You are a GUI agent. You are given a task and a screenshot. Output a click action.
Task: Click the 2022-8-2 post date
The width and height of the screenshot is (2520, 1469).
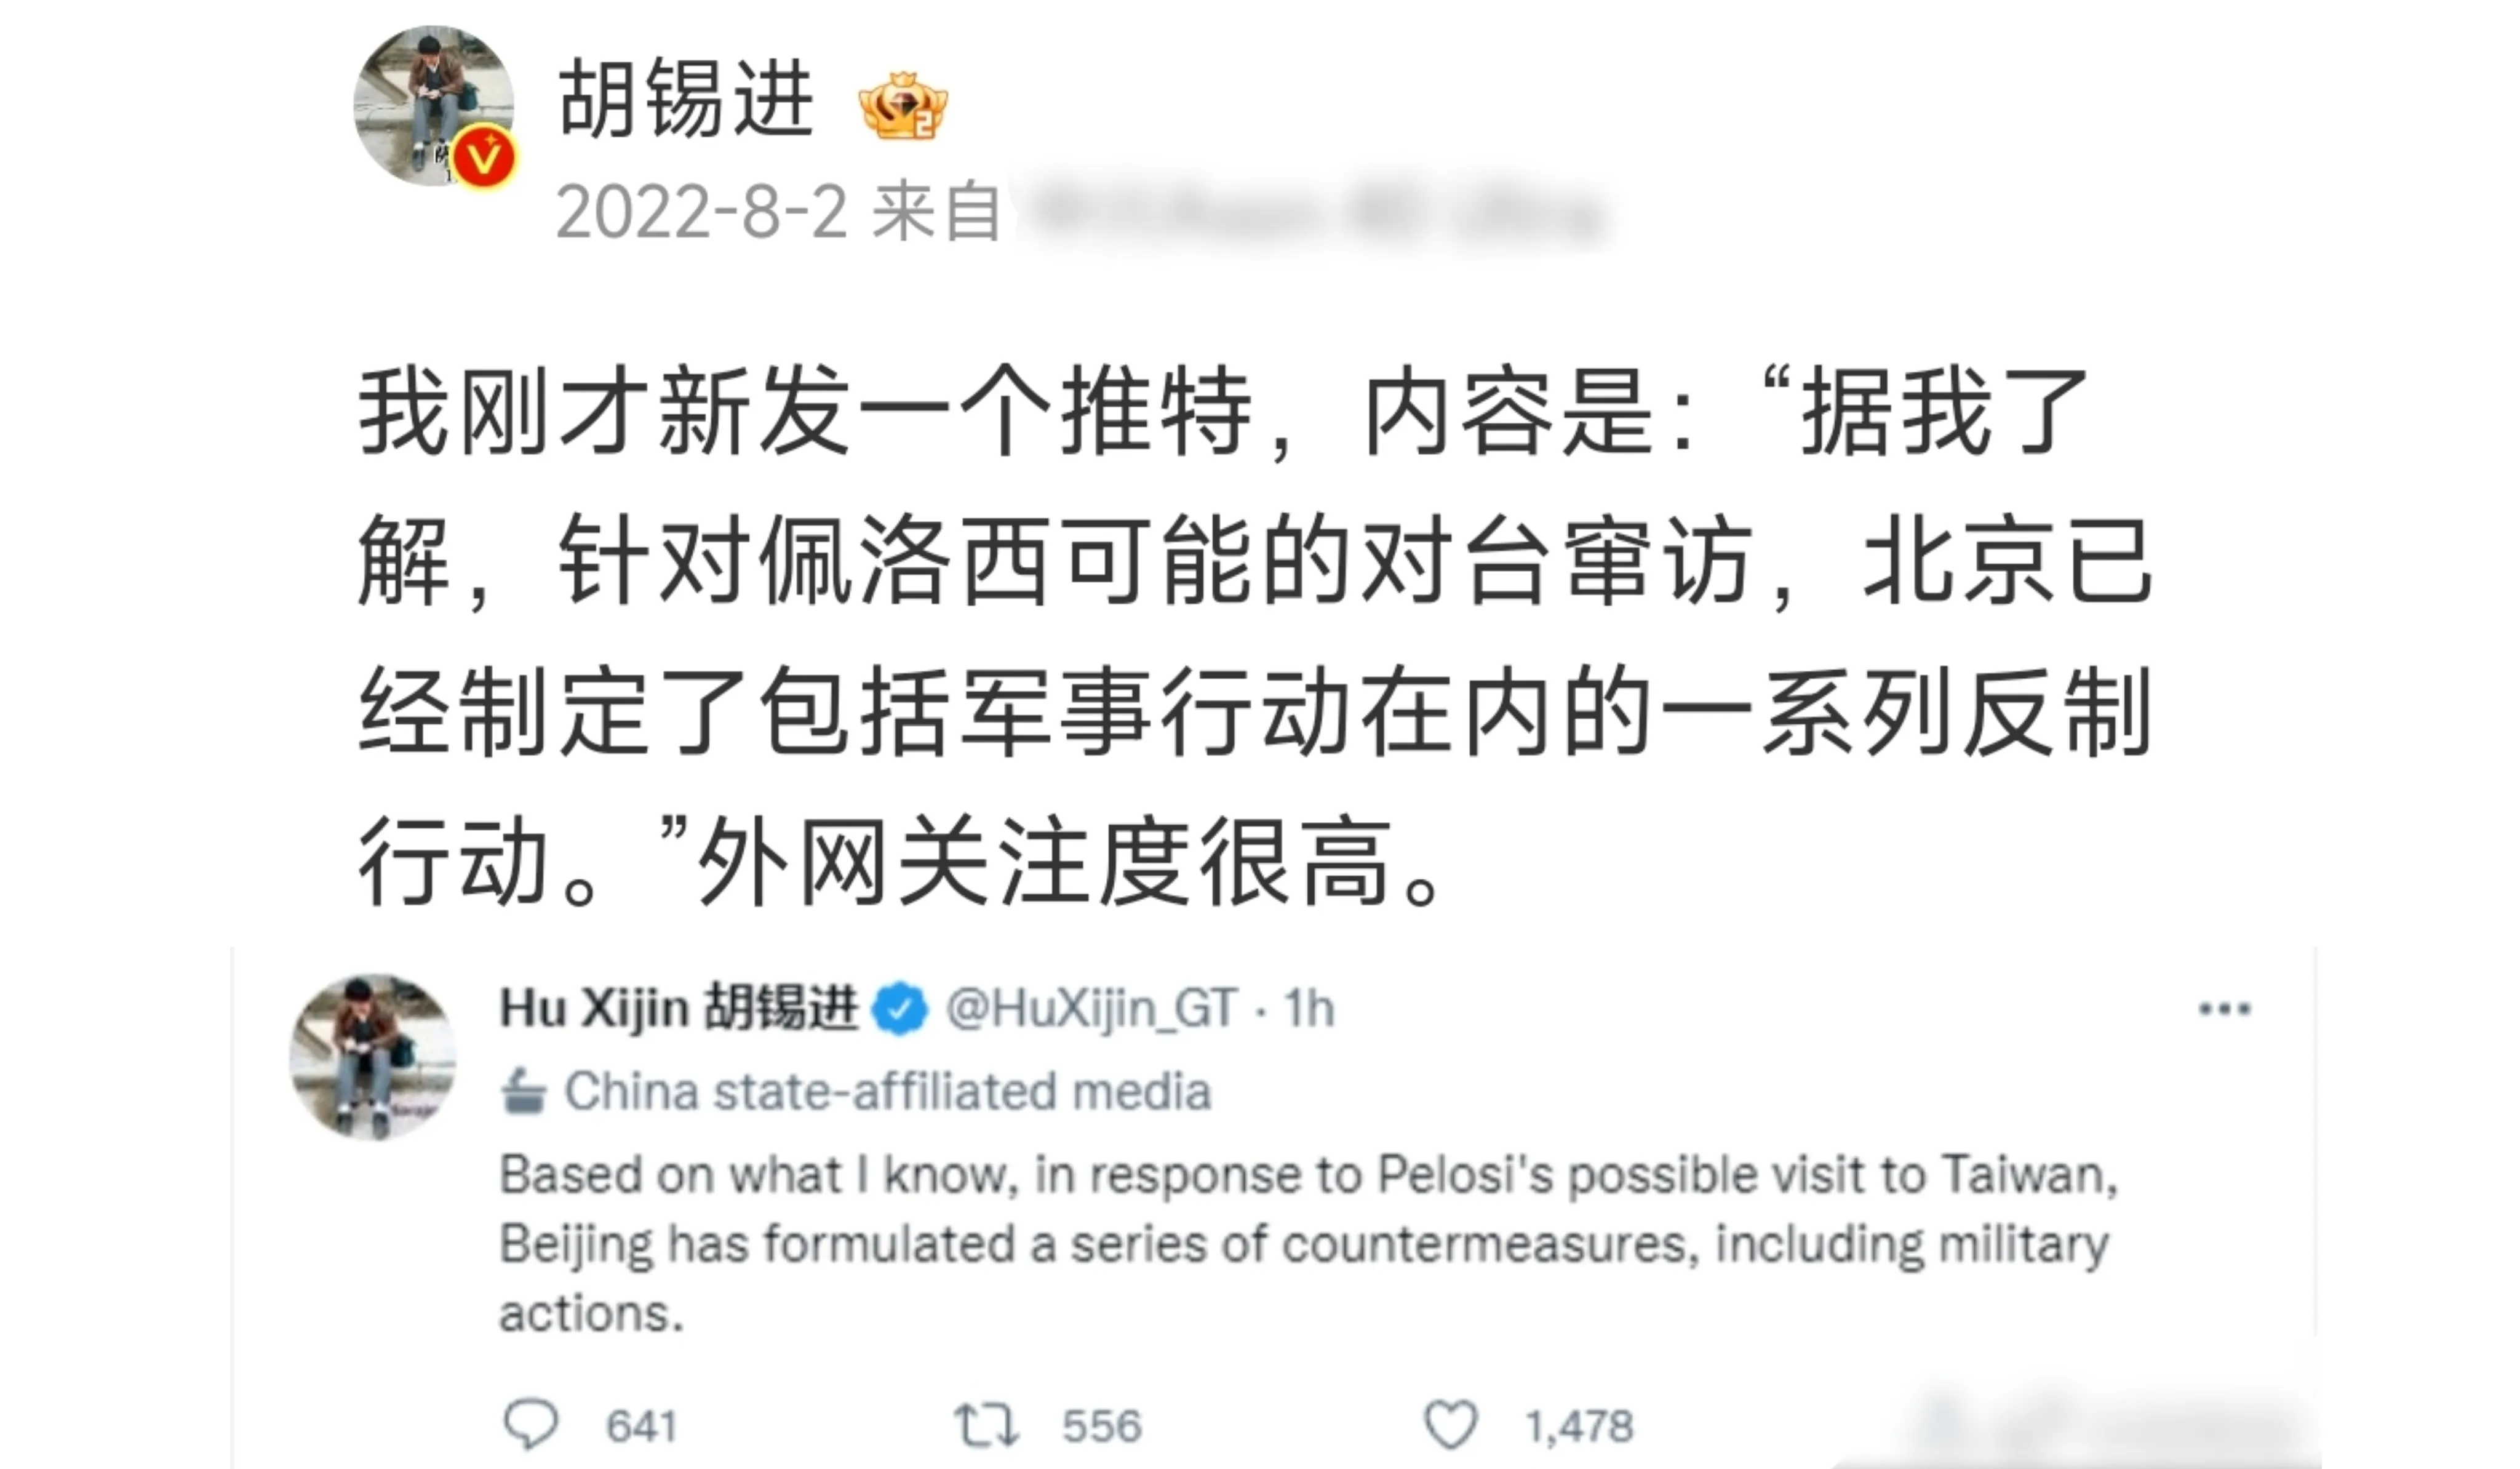701,212
